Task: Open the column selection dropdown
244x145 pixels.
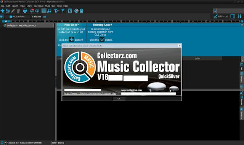Action: 233,16
